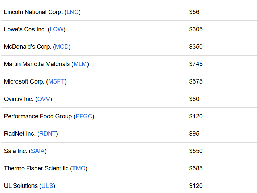The width and height of the screenshot is (257, 193).
Task: Click the RDNT stock symbol link
Action: click(48, 134)
